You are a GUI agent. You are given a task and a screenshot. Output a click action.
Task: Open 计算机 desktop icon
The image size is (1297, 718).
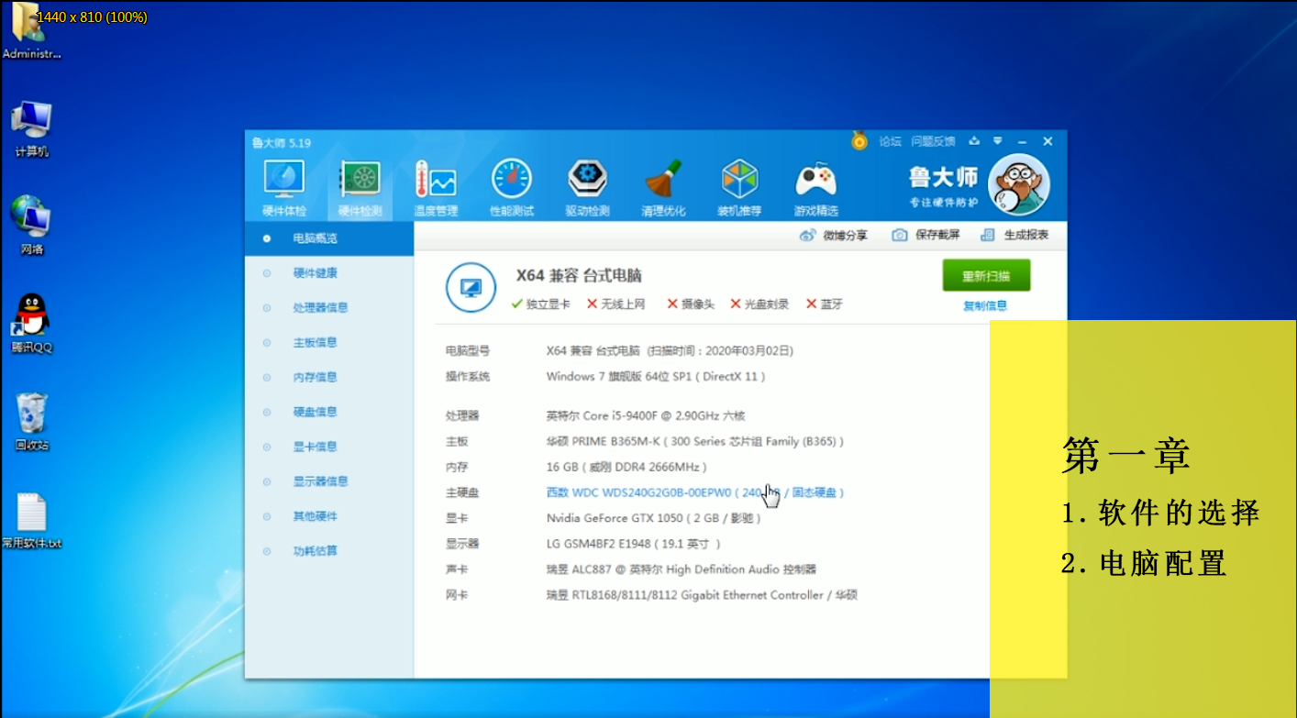pos(31,129)
